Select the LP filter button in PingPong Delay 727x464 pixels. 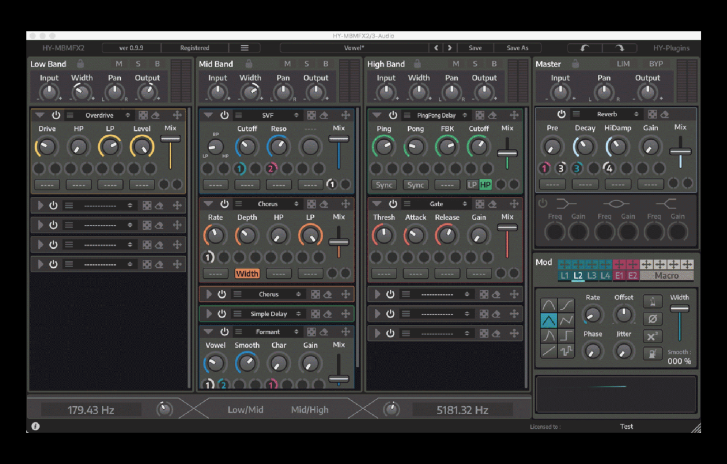(473, 184)
